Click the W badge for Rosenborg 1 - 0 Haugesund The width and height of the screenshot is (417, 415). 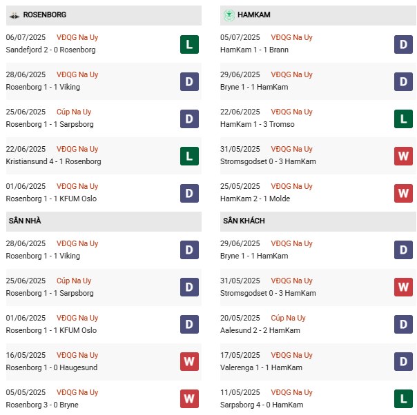189,361
